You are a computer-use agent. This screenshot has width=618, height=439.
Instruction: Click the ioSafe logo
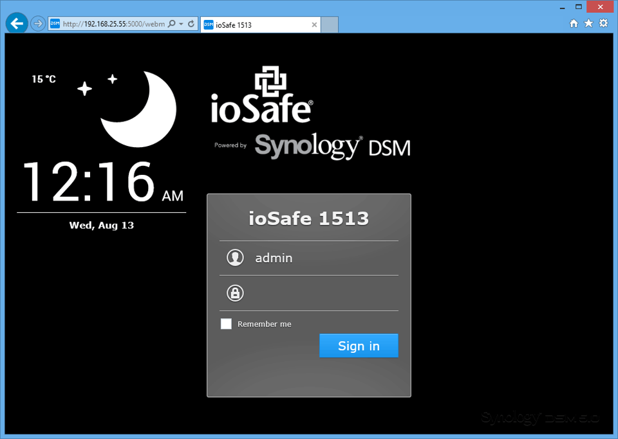click(x=262, y=94)
